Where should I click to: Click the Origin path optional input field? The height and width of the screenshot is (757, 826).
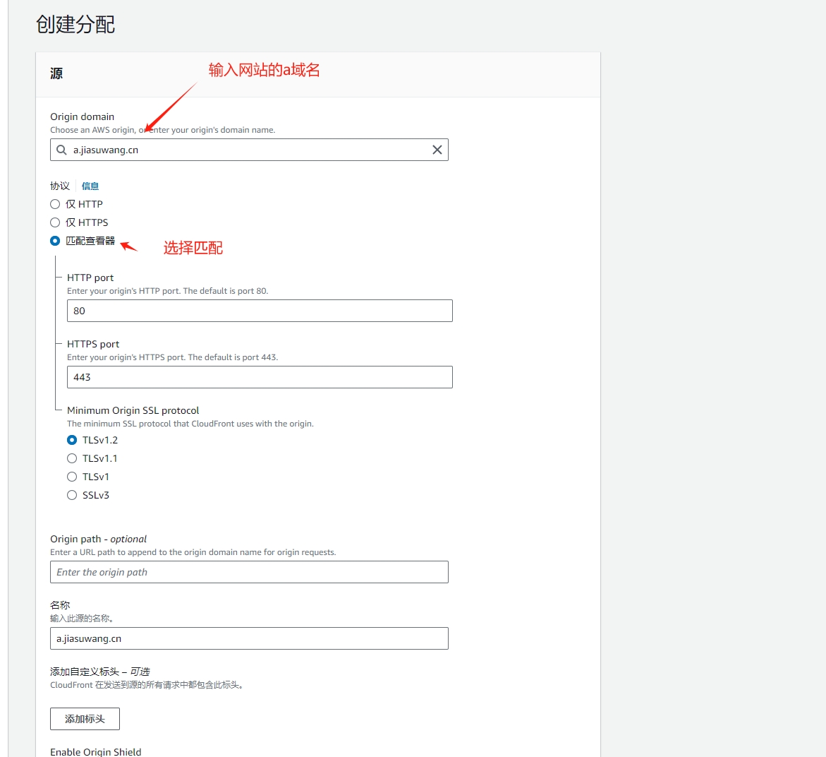pos(249,572)
